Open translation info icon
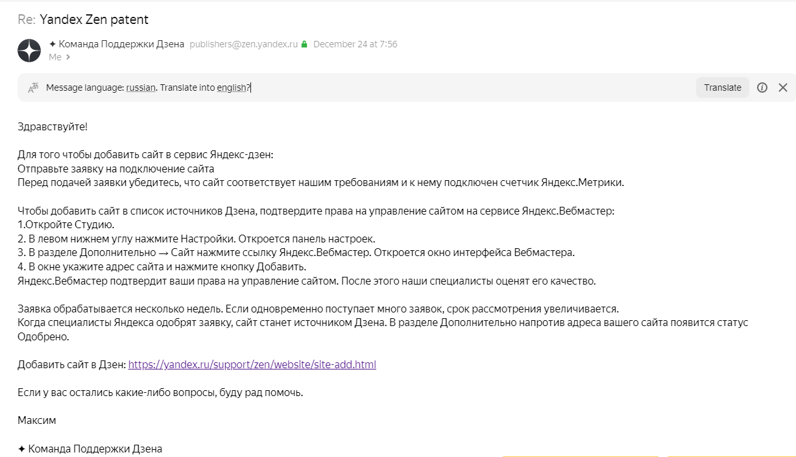796x457 pixels. 762,88
